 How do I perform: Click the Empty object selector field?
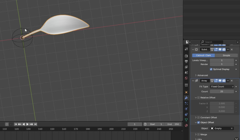tap(220, 128)
